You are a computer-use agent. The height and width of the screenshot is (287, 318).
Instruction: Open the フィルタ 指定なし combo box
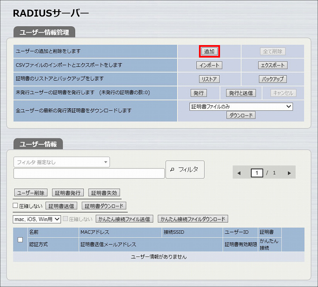[61, 162]
